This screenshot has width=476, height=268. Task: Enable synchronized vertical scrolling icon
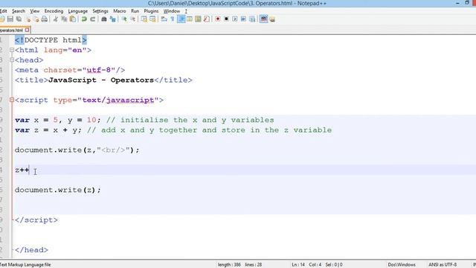click(x=144, y=19)
